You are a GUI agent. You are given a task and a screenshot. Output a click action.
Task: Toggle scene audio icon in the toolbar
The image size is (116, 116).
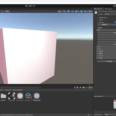[x=72, y=11]
